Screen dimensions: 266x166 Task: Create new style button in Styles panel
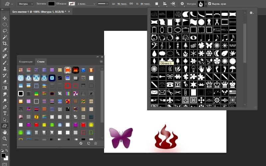point(88,143)
